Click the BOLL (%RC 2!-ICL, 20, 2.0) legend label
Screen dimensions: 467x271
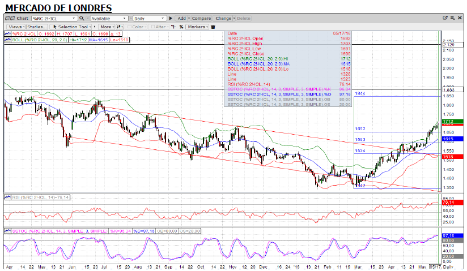pos(39,40)
